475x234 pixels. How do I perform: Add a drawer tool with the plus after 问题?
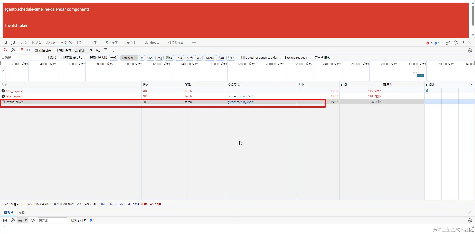coord(35,212)
